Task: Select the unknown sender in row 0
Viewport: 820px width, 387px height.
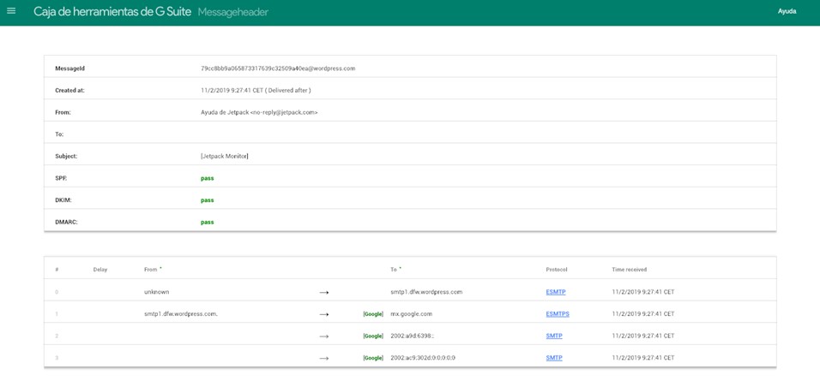Action: point(156,292)
